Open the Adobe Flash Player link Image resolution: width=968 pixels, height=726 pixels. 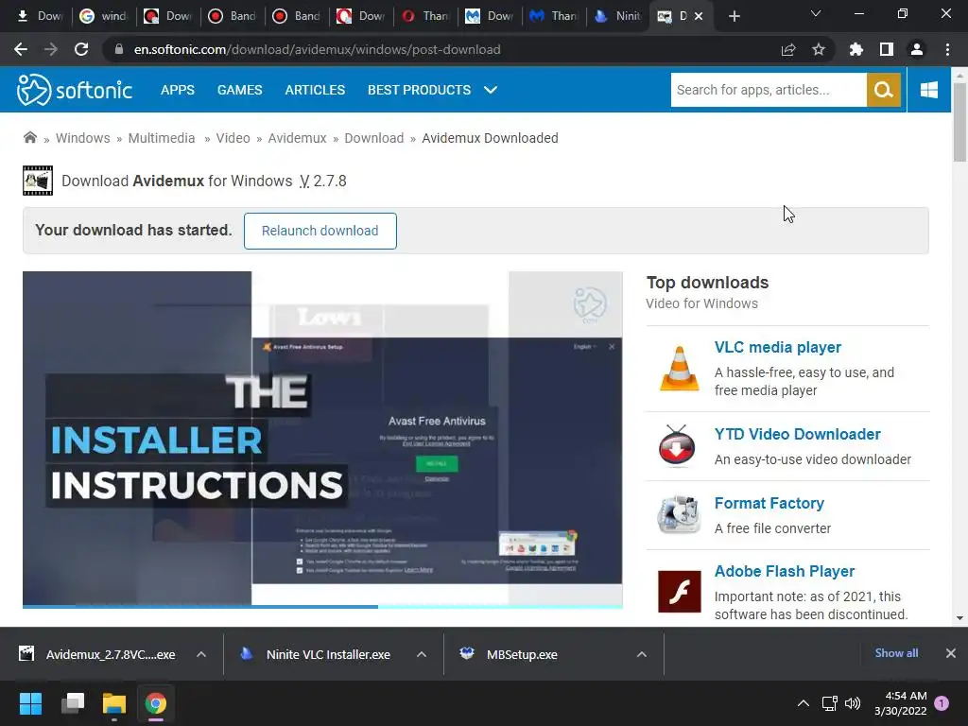[x=784, y=571]
